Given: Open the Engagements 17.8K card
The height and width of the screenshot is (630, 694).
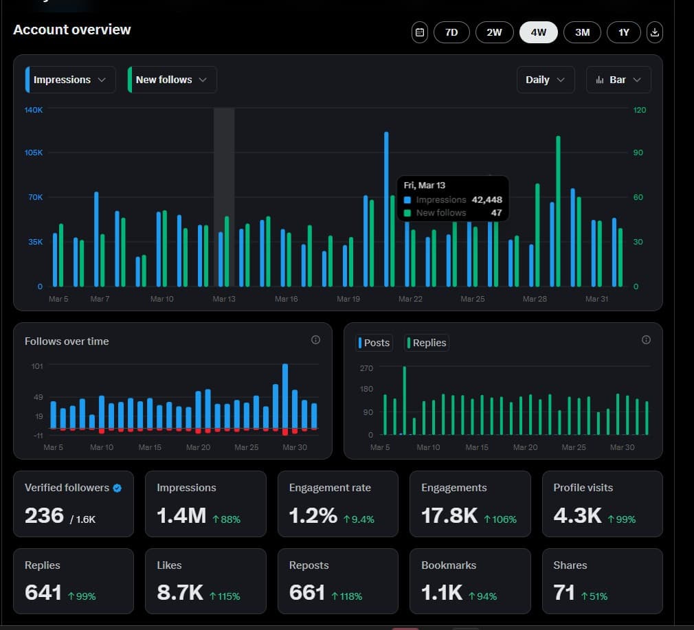Looking at the screenshot, I should (470, 504).
